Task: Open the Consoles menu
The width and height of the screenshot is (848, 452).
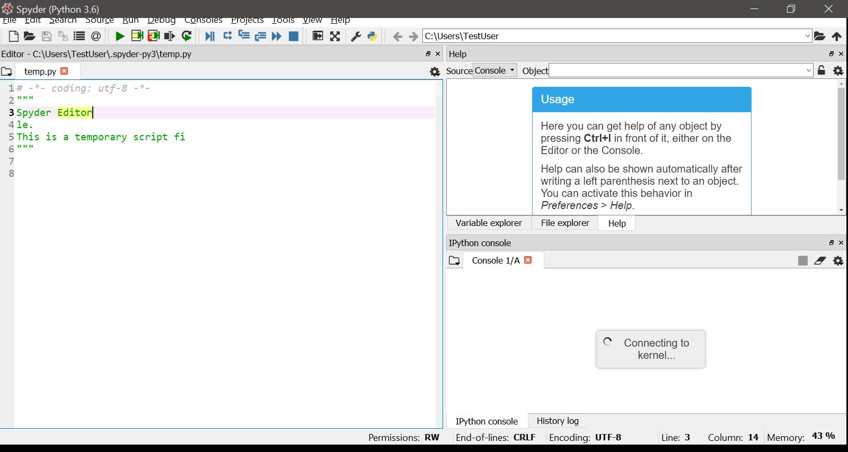Action: (x=204, y=20)
